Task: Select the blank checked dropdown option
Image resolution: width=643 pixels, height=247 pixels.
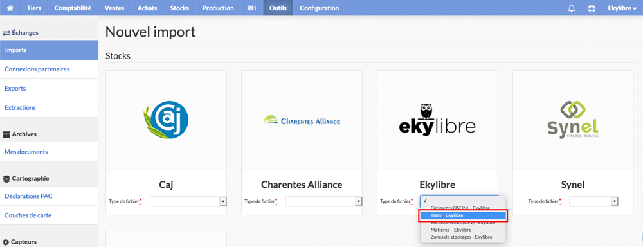Action: pos(463,201)
